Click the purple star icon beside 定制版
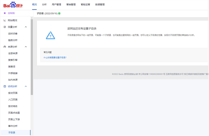The image size is (209, 136). point(5,13)
